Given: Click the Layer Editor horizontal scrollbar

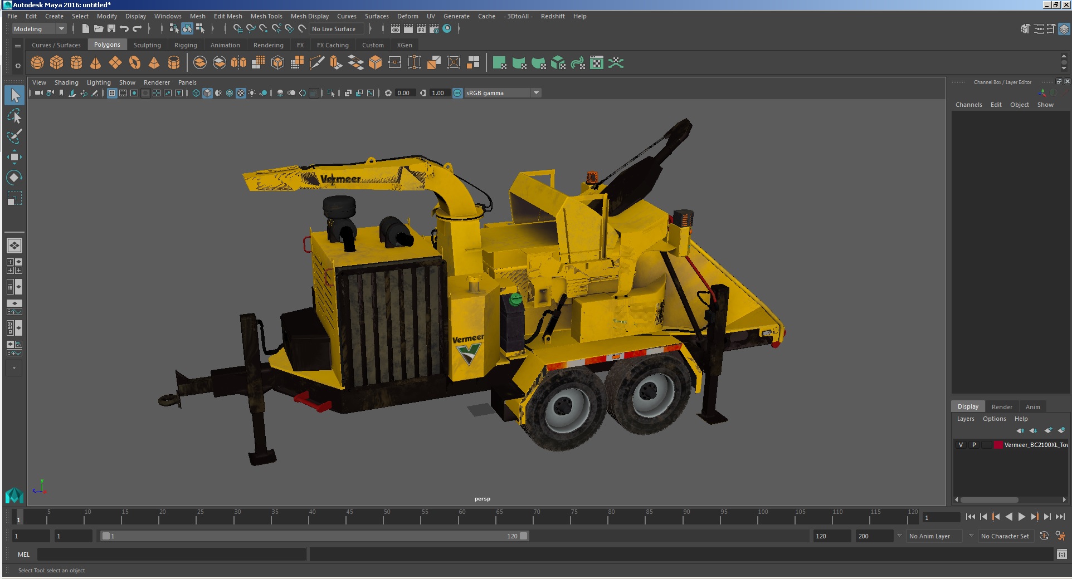Looking at the screenshot, I should (x=990, y=499).
